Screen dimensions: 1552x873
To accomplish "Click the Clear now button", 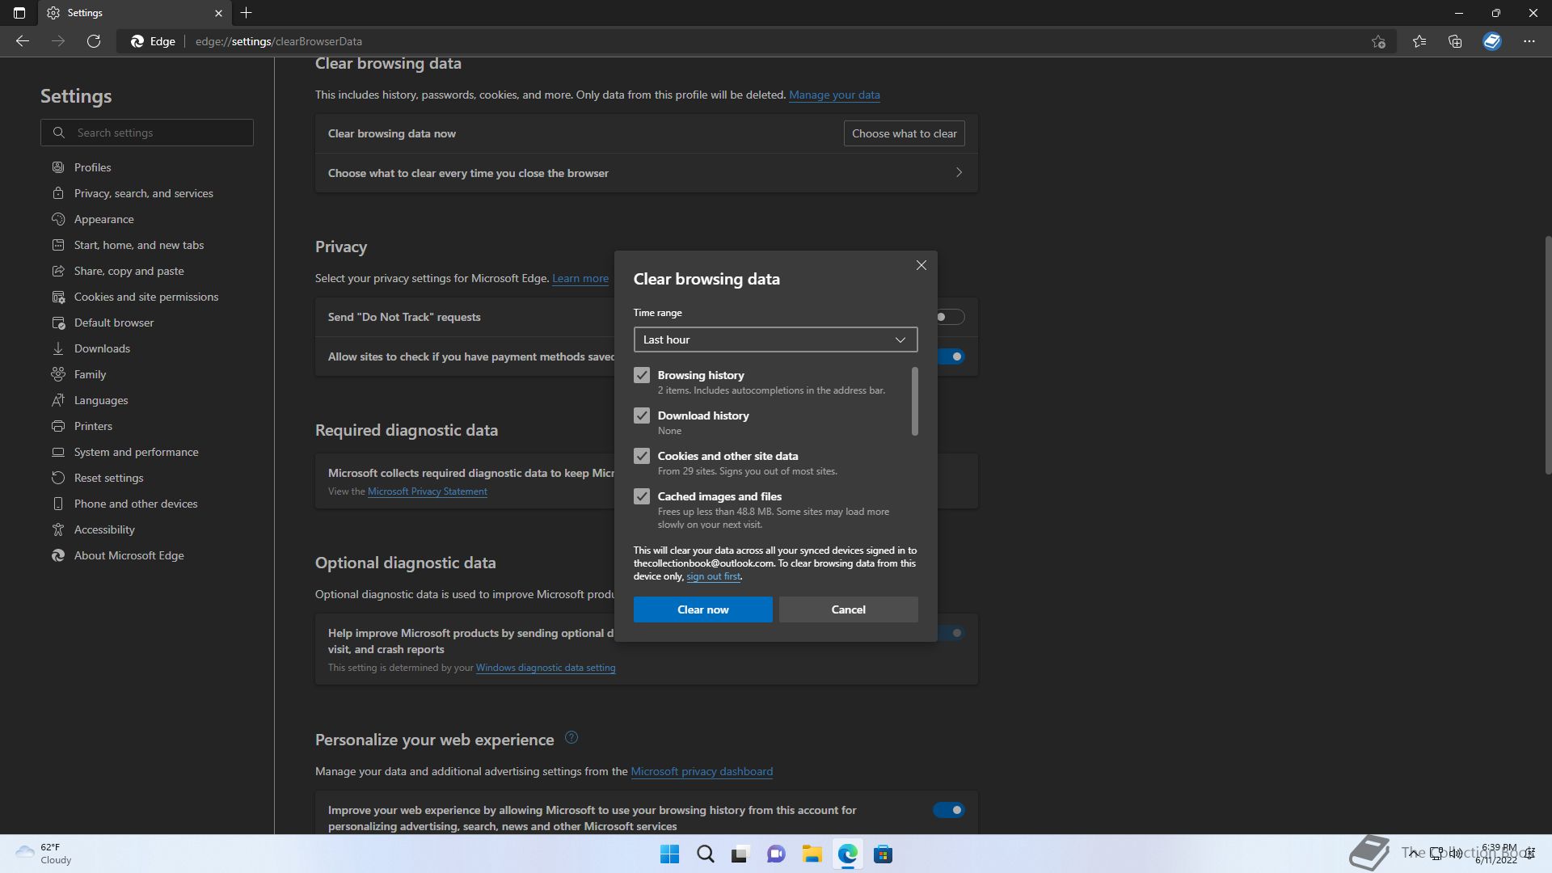I will click(x=703, y=609).
